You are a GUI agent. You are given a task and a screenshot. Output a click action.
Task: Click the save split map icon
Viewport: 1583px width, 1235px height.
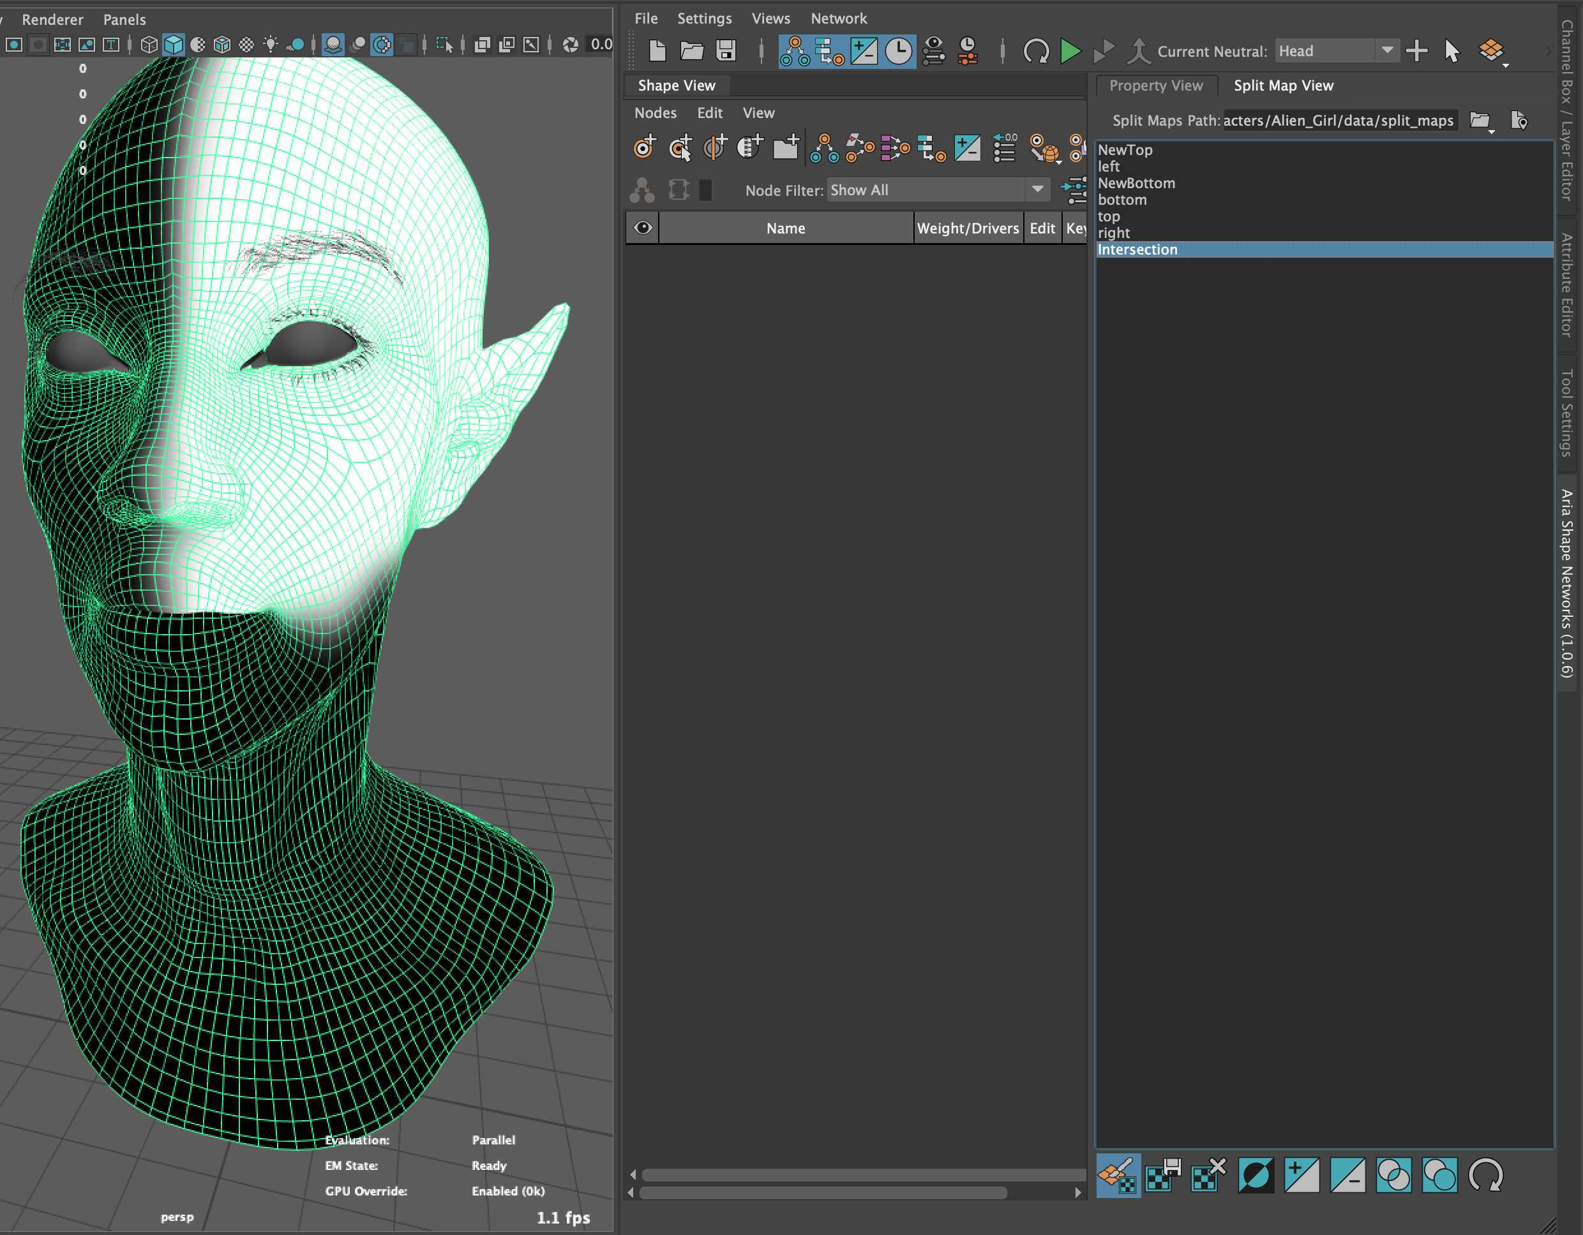pos(1164,1175)
